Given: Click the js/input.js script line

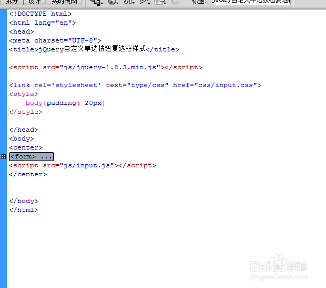Looking at the screenshot, I should [x=83, y=166].
